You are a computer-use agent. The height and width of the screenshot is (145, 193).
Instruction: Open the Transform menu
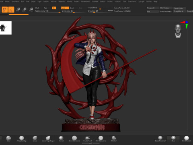click(x=132, y=2)
